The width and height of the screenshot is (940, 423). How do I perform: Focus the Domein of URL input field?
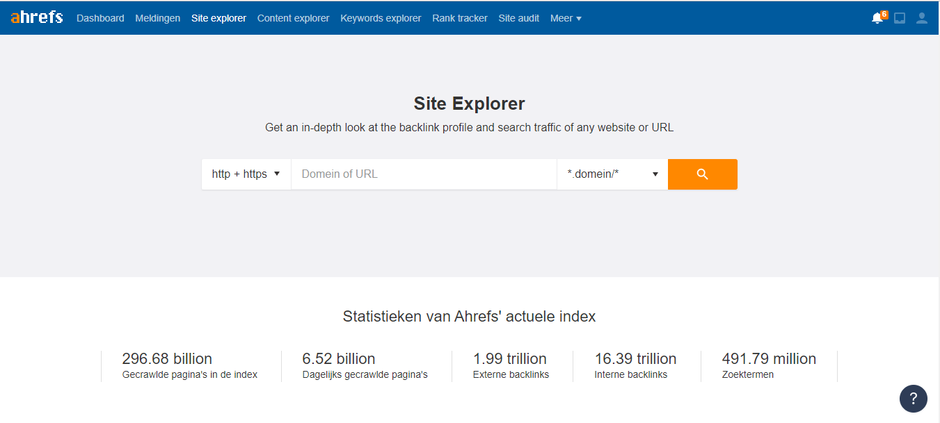click(424, 174)
